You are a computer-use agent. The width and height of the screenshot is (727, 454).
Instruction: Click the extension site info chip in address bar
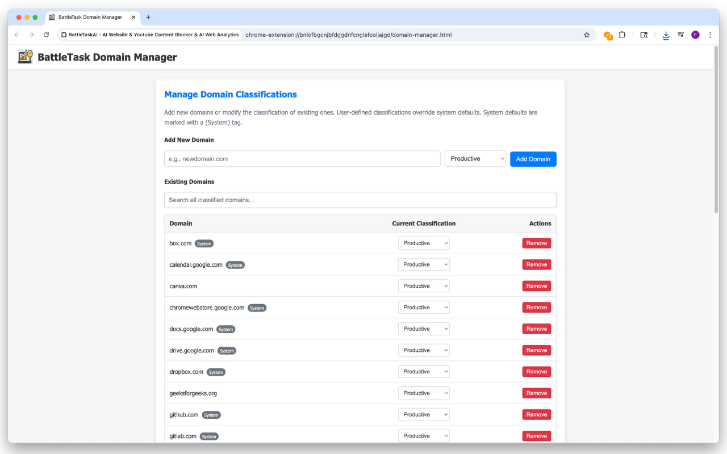tap(150, 35)
